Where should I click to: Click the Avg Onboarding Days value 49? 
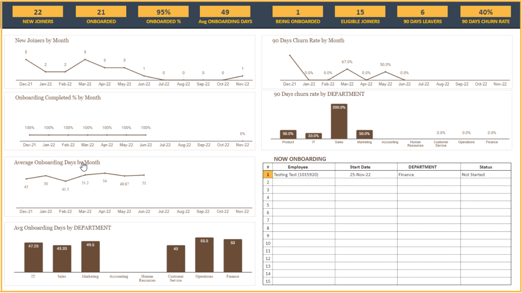point(225,12)
